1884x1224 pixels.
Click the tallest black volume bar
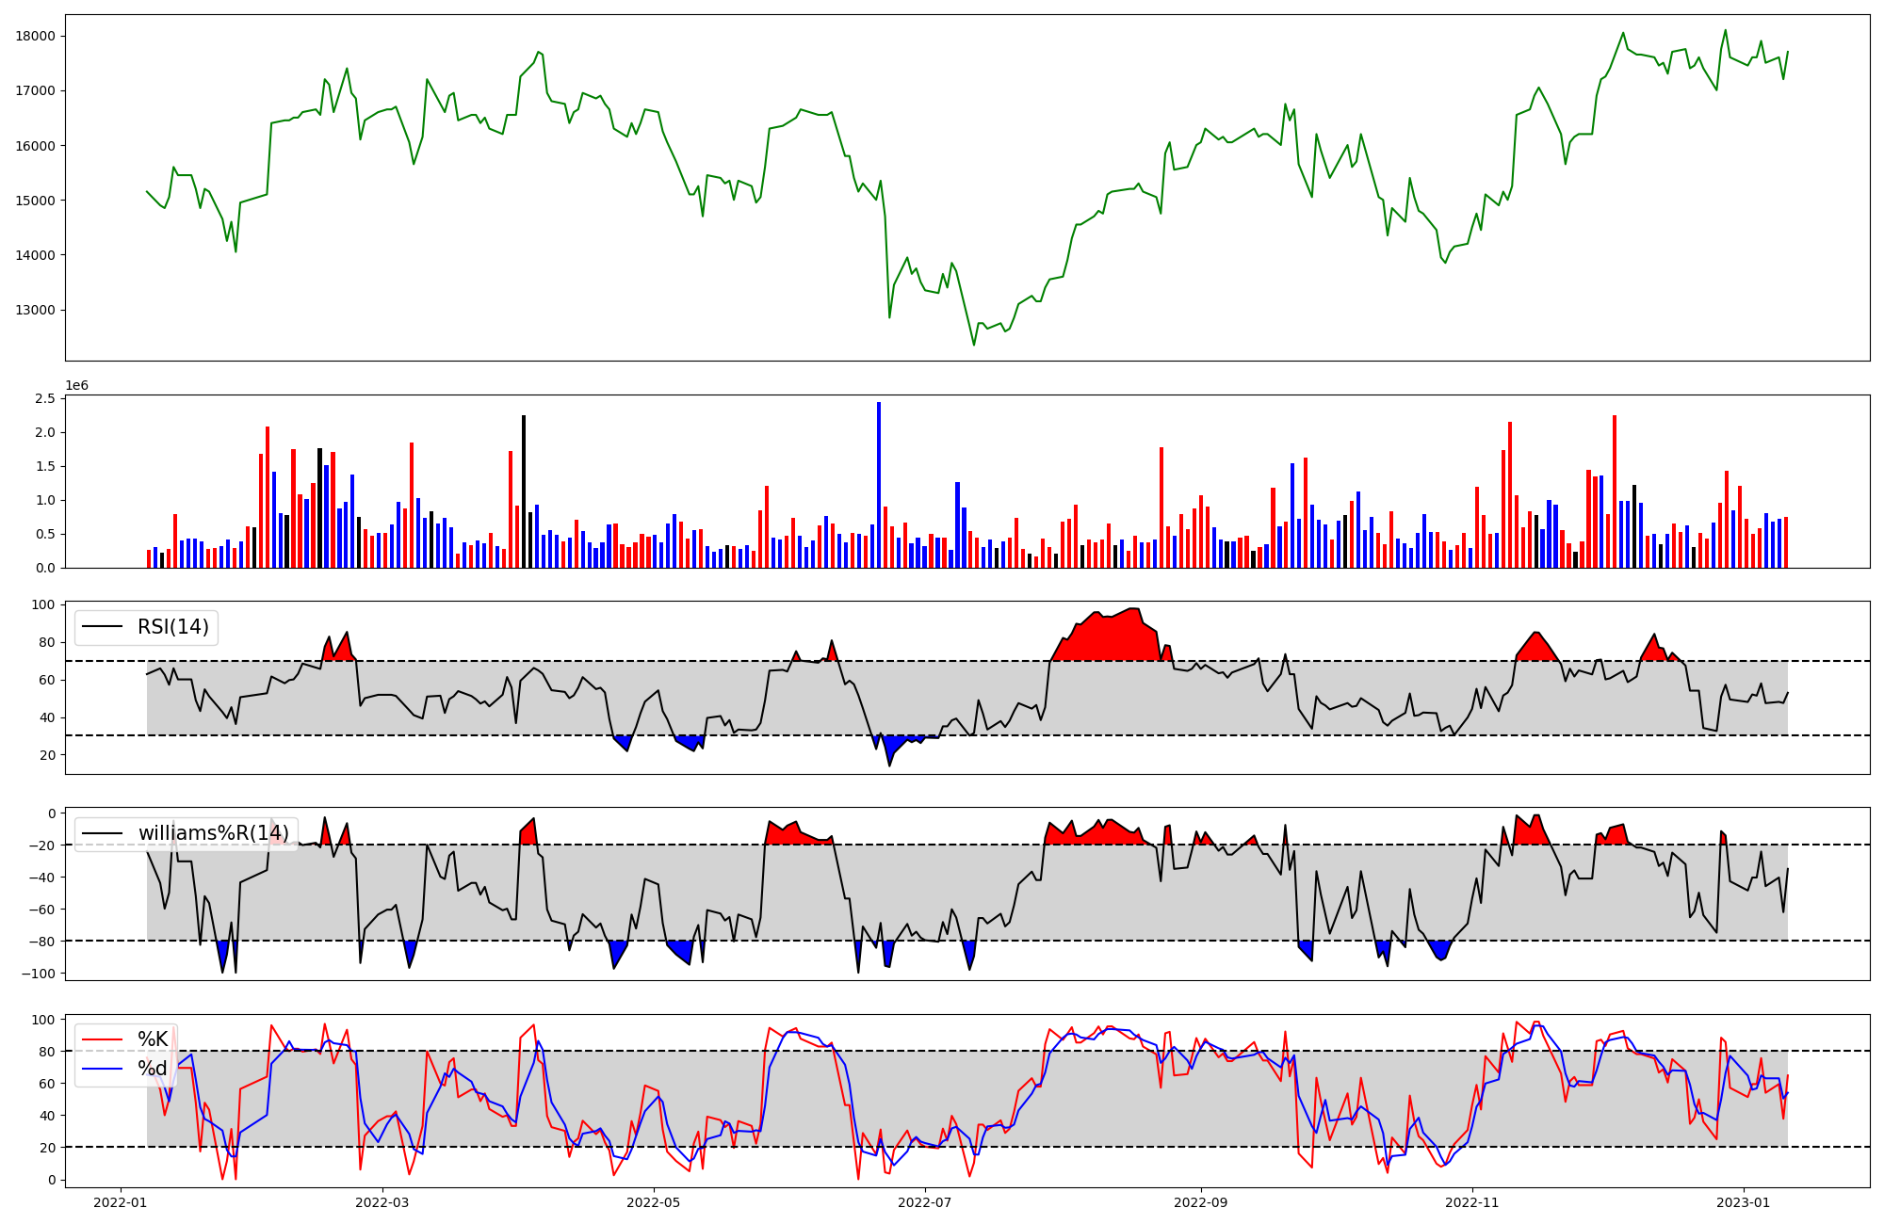click(524, 491)
